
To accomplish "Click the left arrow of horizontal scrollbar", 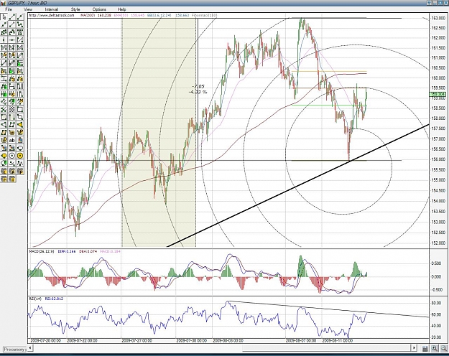I will [30, 348].
